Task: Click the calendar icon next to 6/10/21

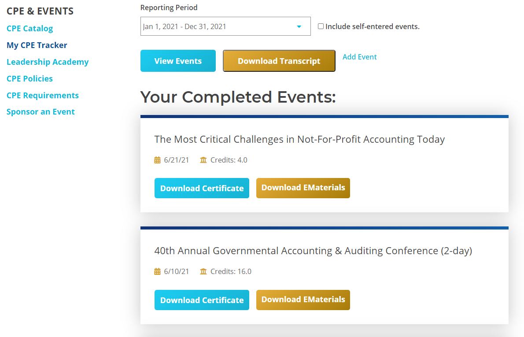Action: click(157, 271)
